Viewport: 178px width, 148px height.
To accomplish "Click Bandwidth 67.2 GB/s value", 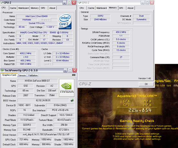I will pyautogui.click(x=64, y=130).
